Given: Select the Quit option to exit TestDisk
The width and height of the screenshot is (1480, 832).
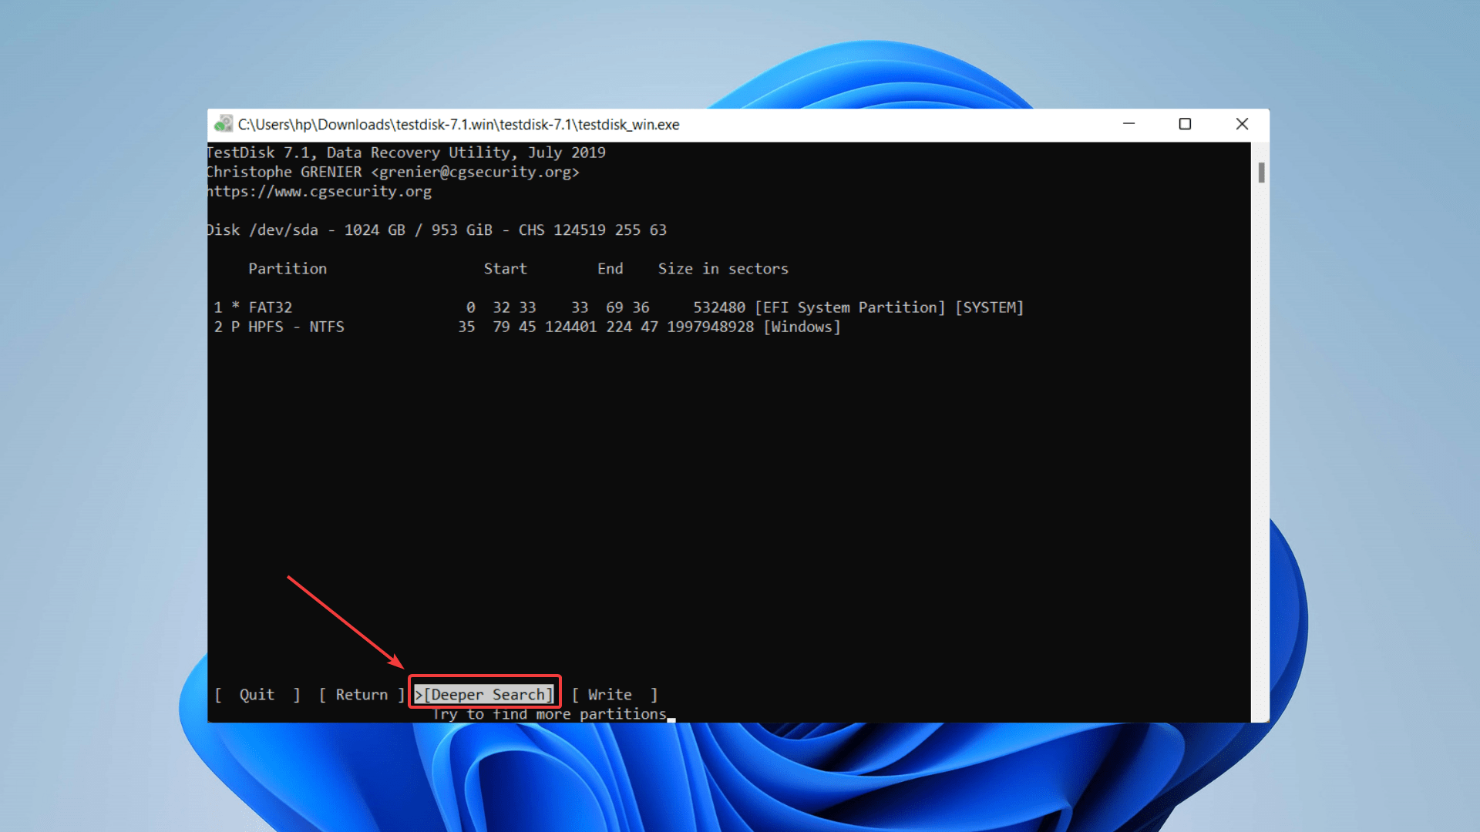Looking at the screenshot, I should pyautogui.click(x=256, y=694).
